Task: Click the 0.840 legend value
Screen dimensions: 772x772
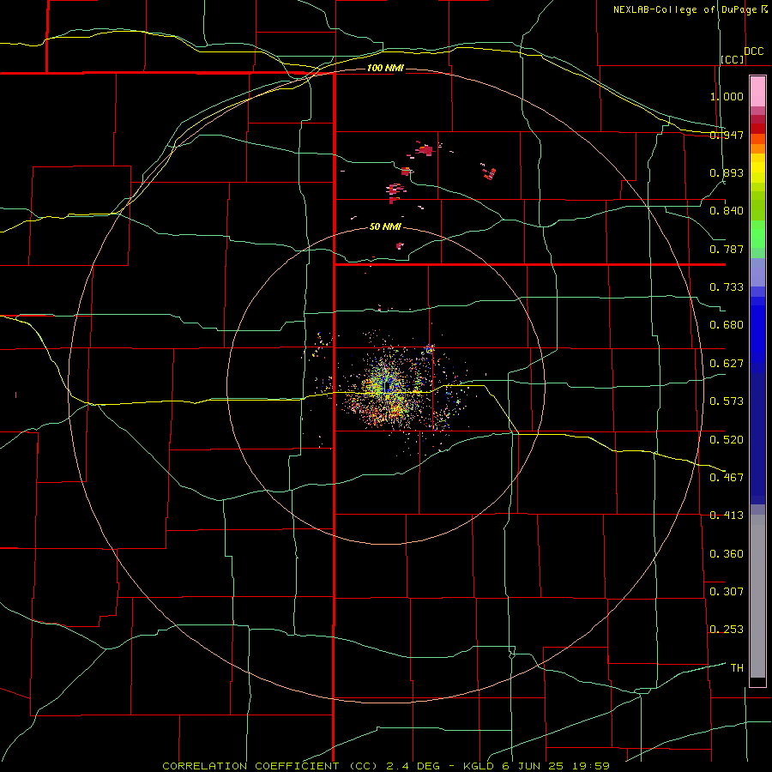Action: [x=727, y=211]
